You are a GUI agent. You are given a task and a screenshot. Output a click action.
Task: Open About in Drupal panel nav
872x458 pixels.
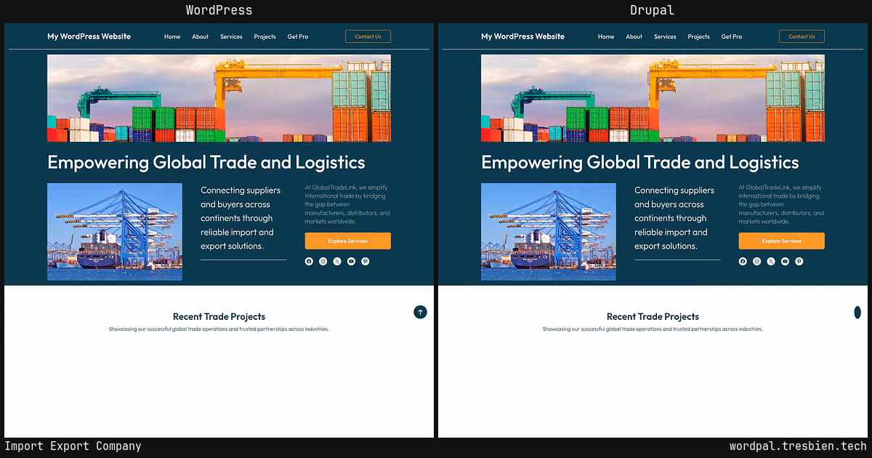click(x=634, y=36)
